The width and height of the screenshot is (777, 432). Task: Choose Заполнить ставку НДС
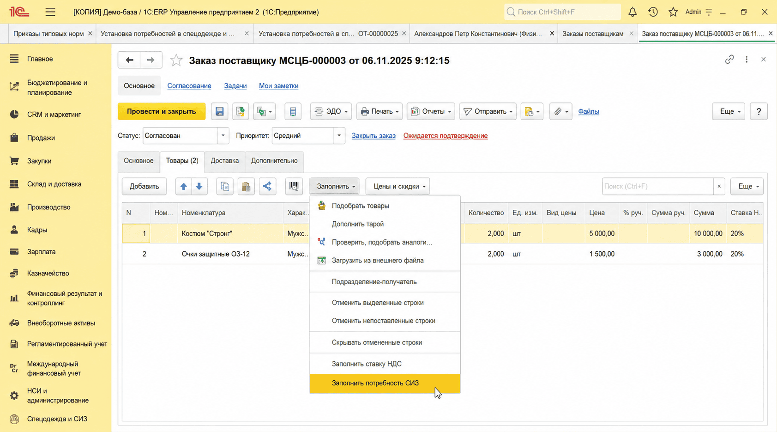pos(385,364)
